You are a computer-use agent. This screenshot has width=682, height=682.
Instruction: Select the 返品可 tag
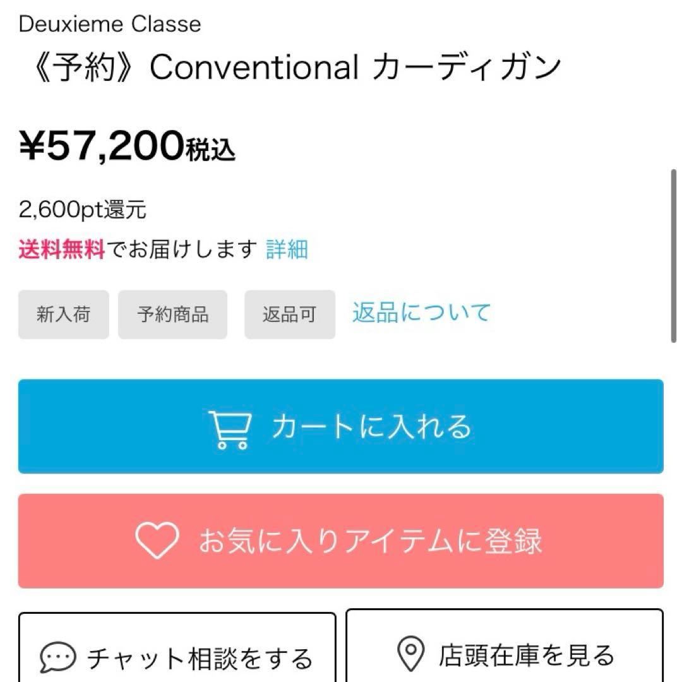point(289,314)
